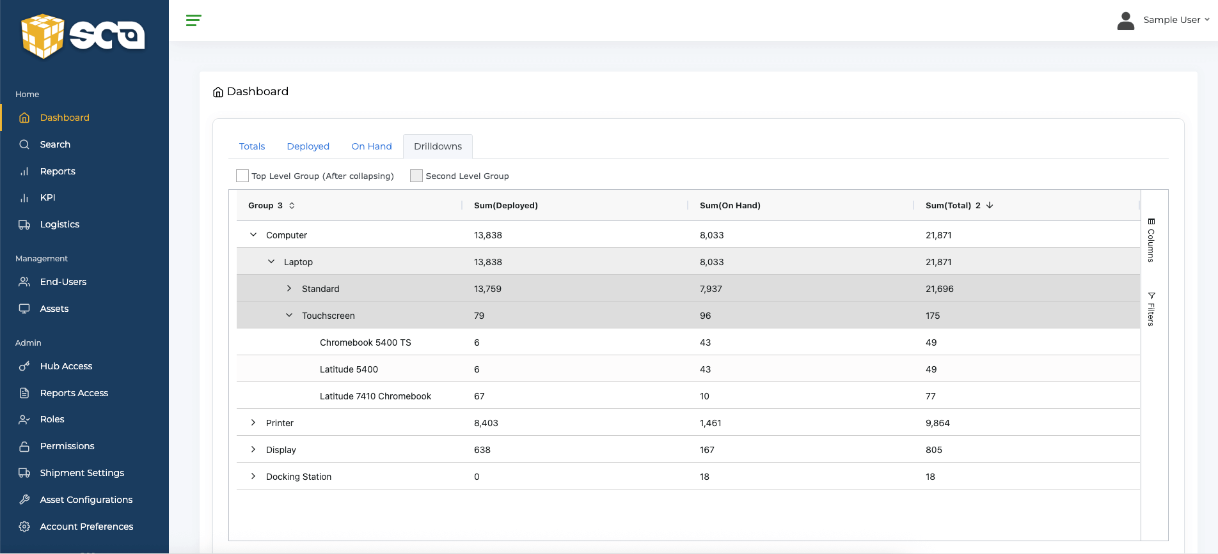Screen dimensions: 1218x554
Task: Collapse the Laptop group row
Action: [x=271, y=261]
